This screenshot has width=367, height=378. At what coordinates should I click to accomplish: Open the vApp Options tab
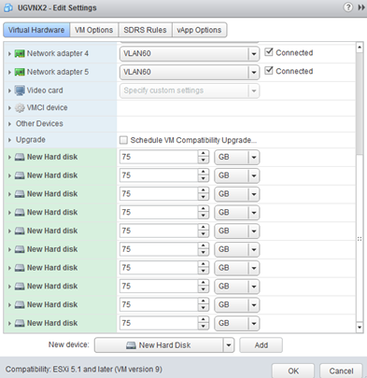199,30
